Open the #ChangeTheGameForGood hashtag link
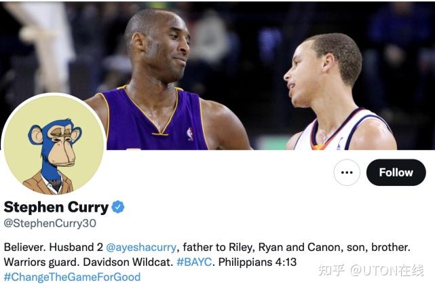Viewport: 435px width, 289px height. pos(72,277)
